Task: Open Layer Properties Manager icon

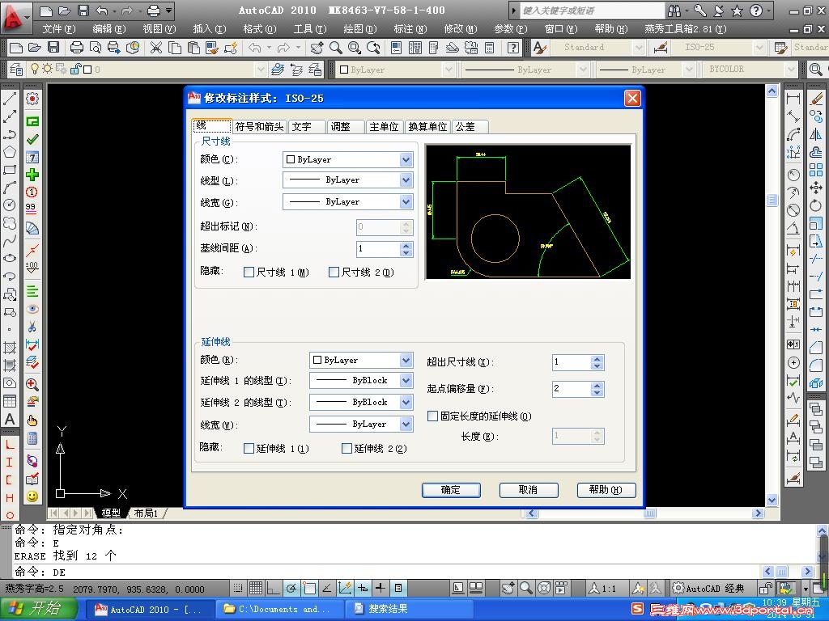Action: tap(16, 70)
